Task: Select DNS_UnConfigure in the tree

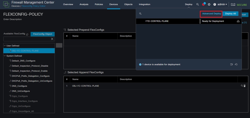Action: click(21, 91)
